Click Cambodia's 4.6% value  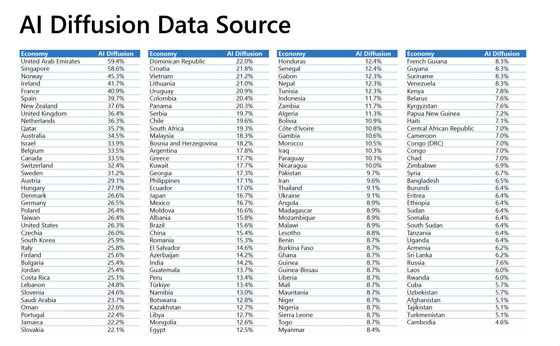tap(501, 323)
